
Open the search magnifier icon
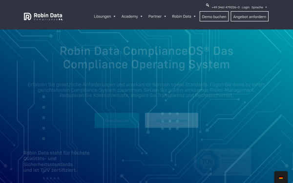click(208, 5)
